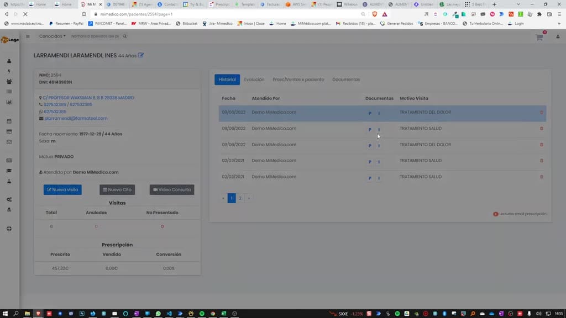The height and width of the screenshot is (318, 566).
Task: Switch to the Documentos tab
Action: click(x=346, y=79)
